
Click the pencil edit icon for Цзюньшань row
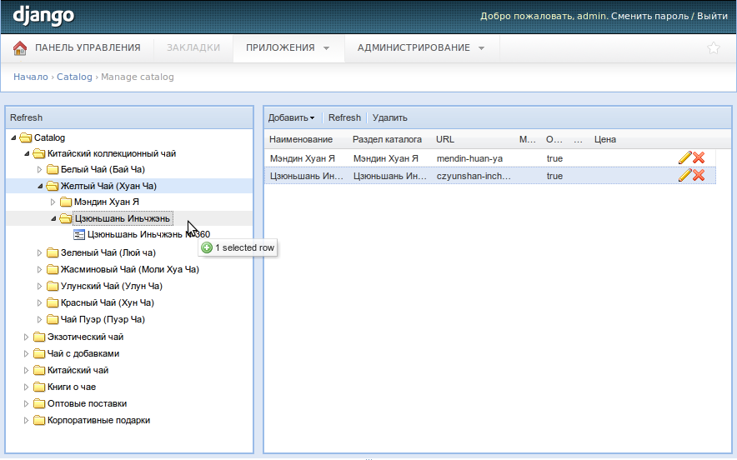point(685,175)
